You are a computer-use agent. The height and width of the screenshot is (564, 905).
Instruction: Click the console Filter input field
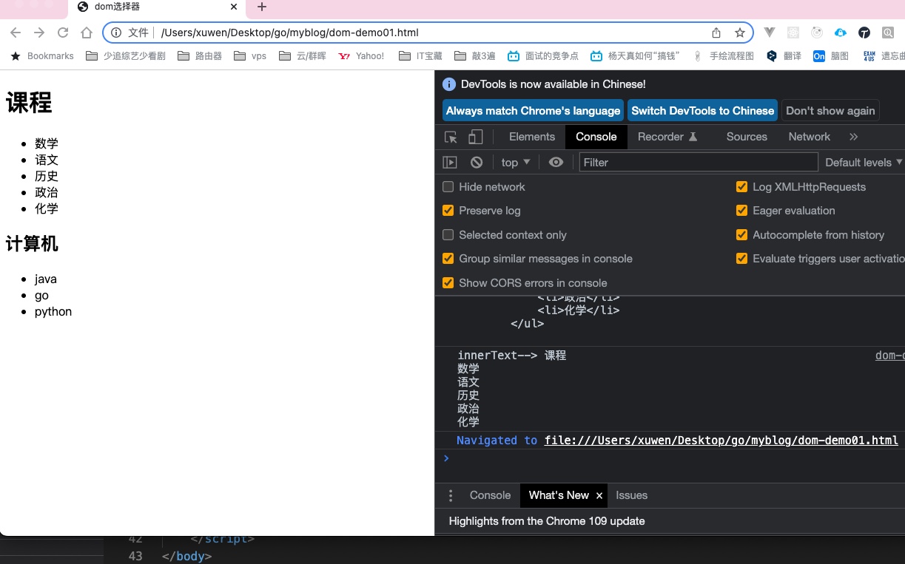point(699,162)
